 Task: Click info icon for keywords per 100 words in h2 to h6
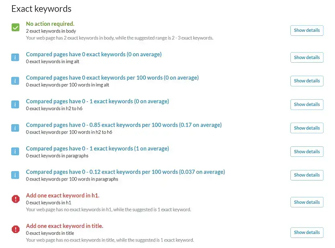(15, 128)
